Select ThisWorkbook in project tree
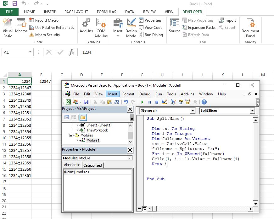 [x=97, y=130]
